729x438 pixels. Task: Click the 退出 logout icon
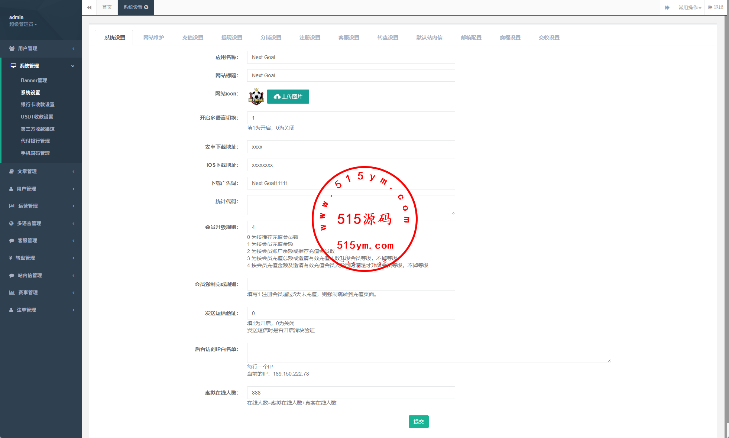(710, 7)
